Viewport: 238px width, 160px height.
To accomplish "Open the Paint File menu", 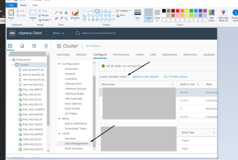I will click(12, 5).
